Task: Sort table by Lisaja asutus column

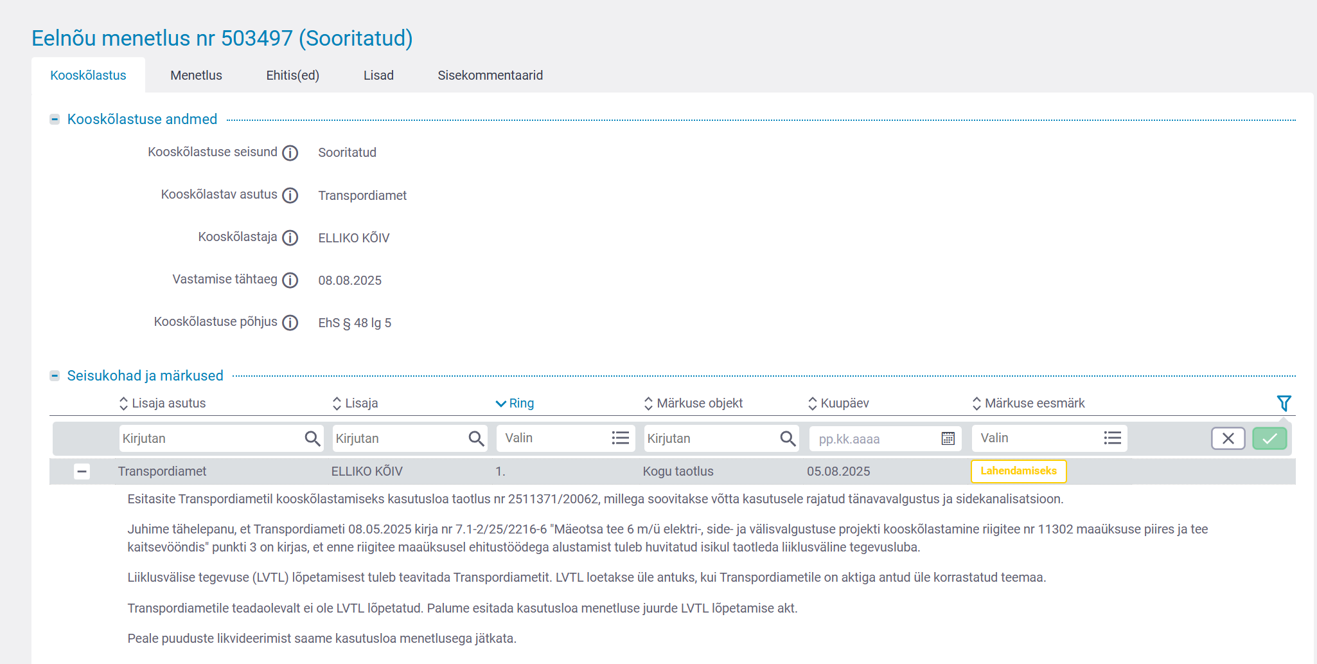Action: click(x=163, y=403)
